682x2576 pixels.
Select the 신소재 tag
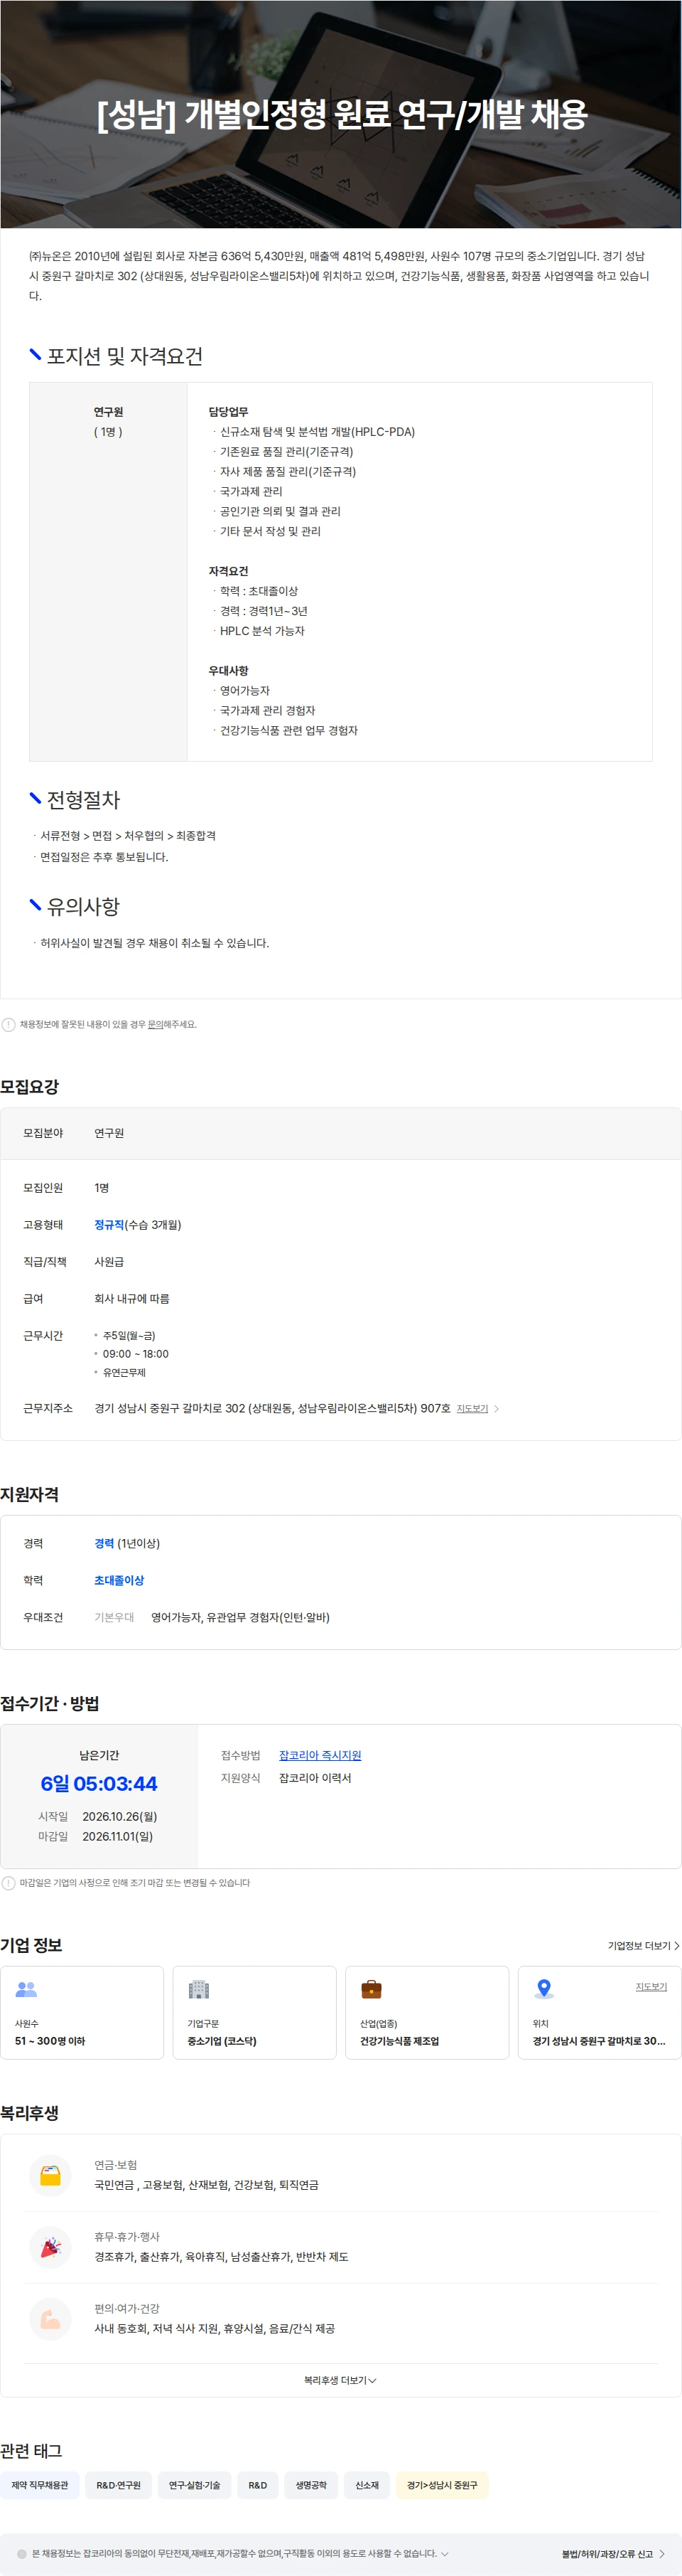367,2484
